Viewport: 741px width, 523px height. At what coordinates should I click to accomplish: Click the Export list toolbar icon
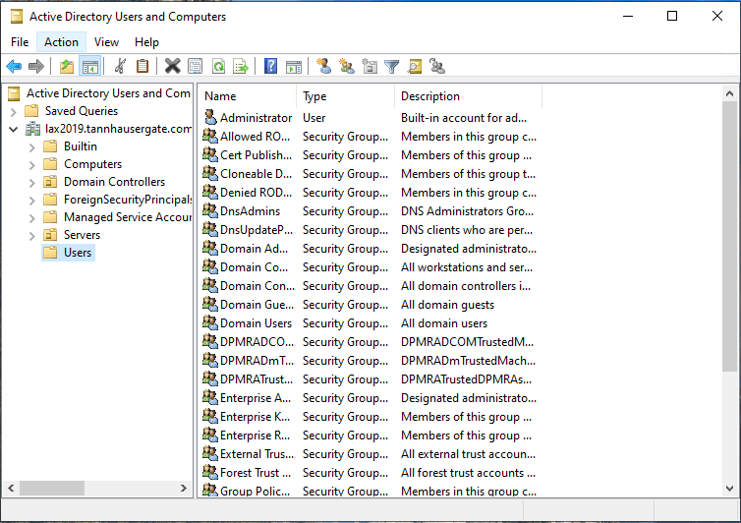click(241, 67)
